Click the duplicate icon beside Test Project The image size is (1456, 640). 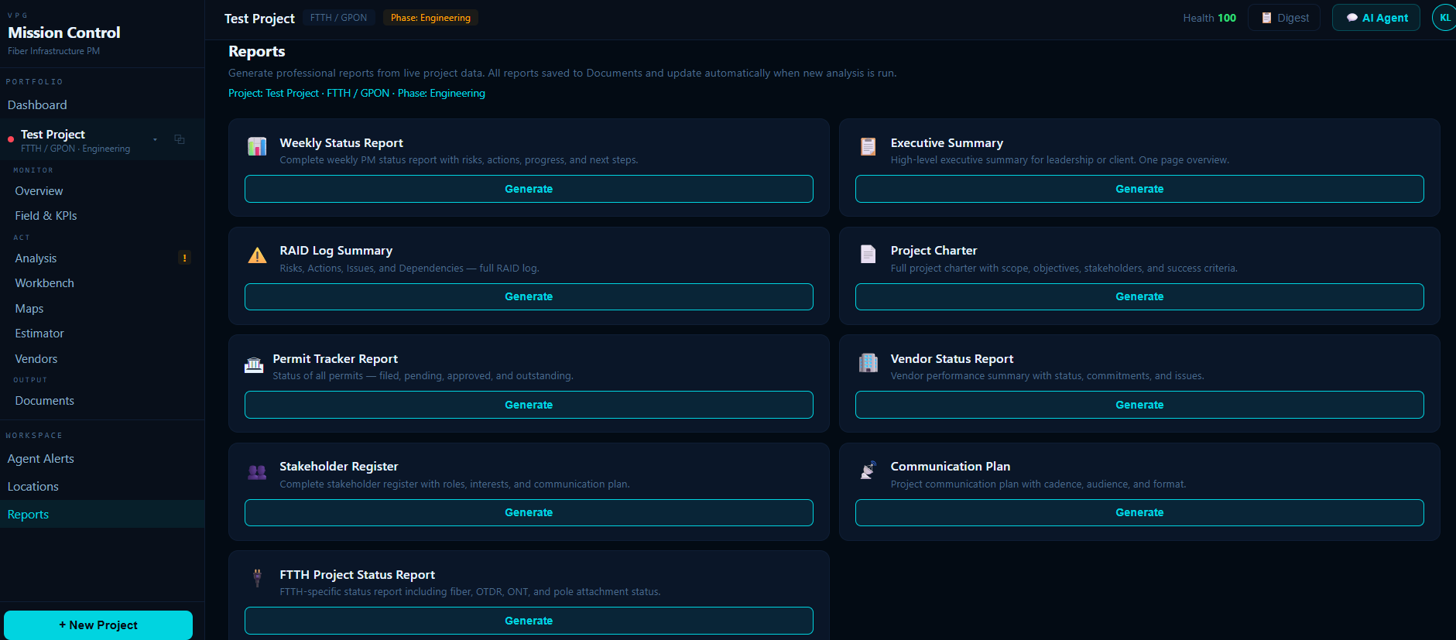tap(180, 139)
